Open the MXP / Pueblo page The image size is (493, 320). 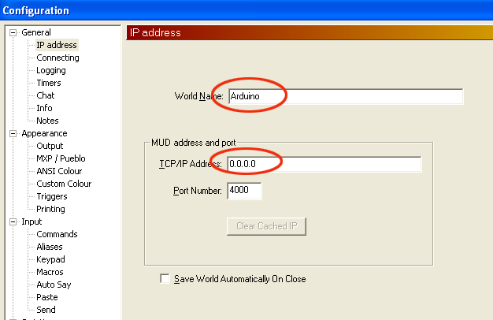click(x=61, y=158)
